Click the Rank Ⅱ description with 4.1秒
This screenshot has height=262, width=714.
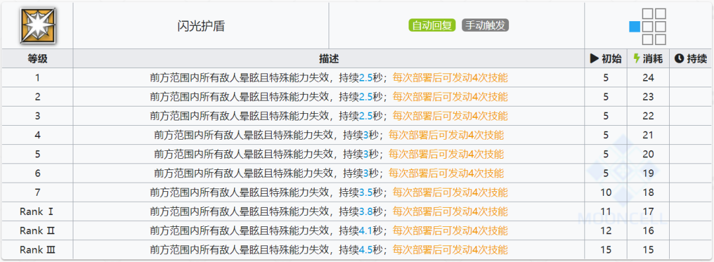click(x=329, y=231)
